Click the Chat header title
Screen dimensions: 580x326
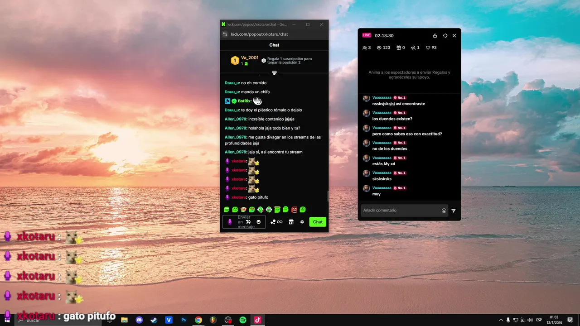(x=274, y=45)
